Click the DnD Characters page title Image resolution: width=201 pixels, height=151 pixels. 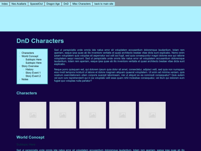coord(40,41)
